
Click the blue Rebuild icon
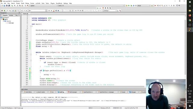[x=134, y=5]
